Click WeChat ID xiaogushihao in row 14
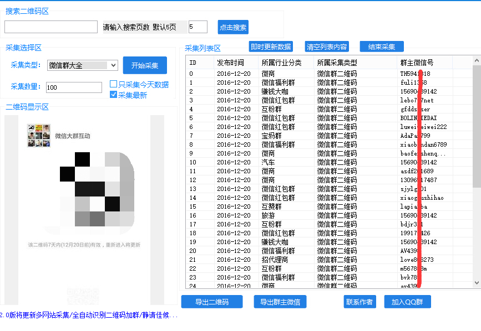This screenshot has height=331, width=481. 422,198
